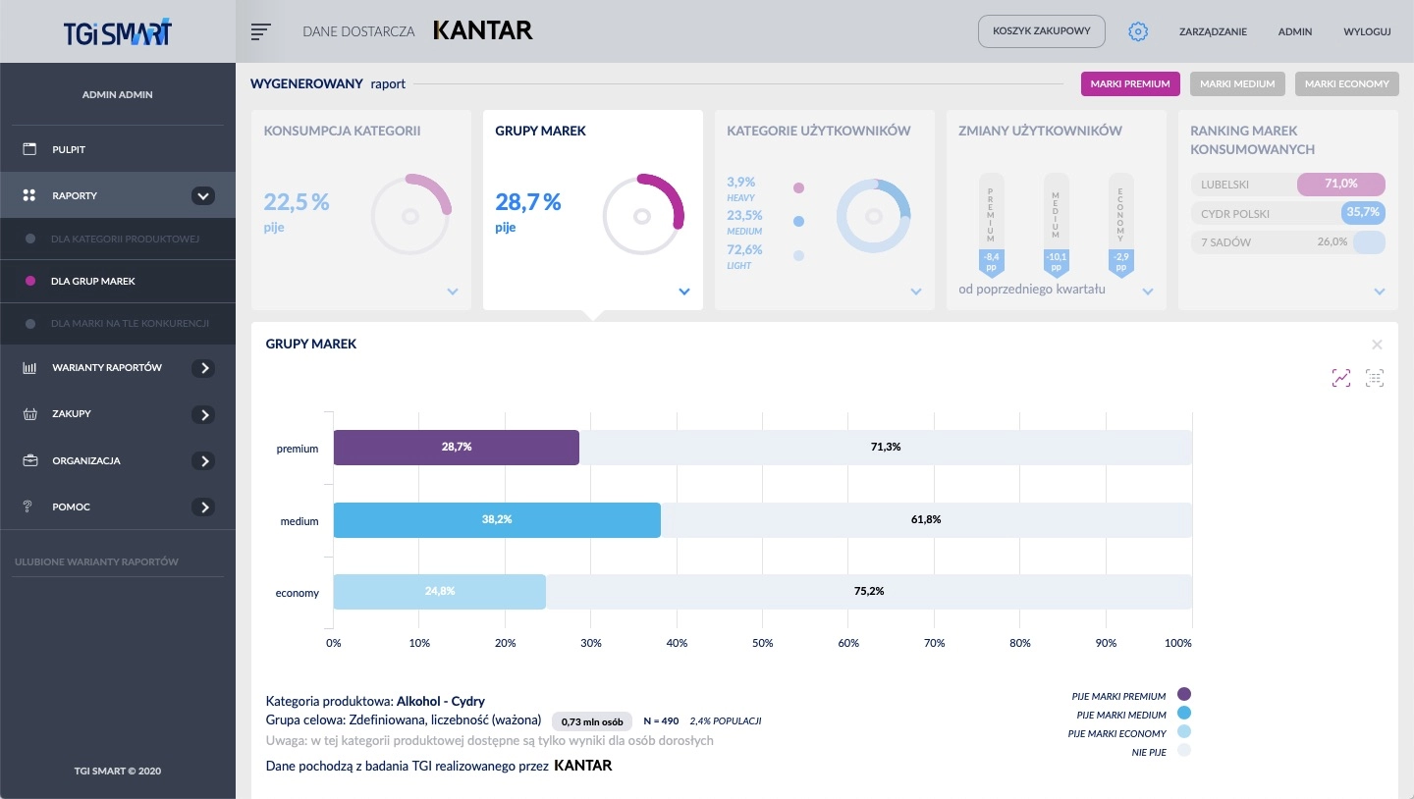
Task: Click the hamburger menu icon
Action: coord(260,31)
